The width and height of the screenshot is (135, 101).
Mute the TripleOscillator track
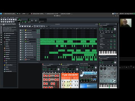click(x=22, y=30)
